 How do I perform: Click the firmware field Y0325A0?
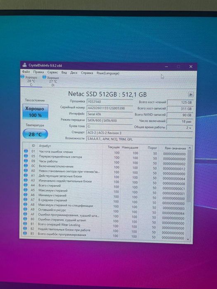[x=110, y=102]
